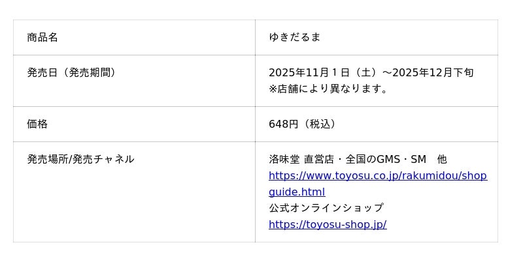Click the 648円 price value
This screenshot has width=523, height=262.
point(283,124)
